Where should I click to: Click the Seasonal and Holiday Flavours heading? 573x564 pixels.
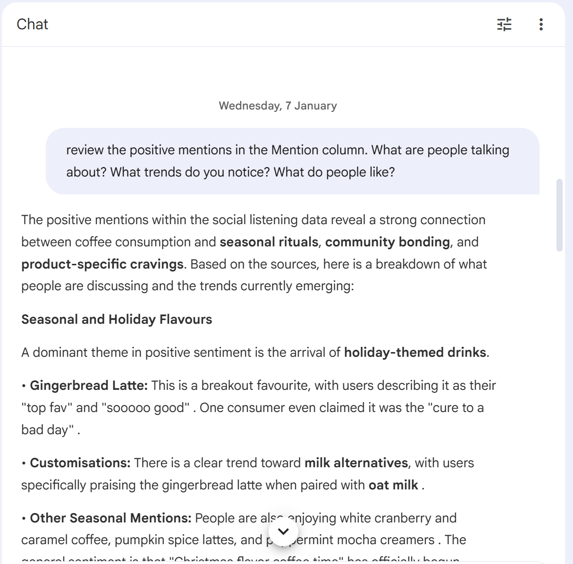[x=117, y=320]
